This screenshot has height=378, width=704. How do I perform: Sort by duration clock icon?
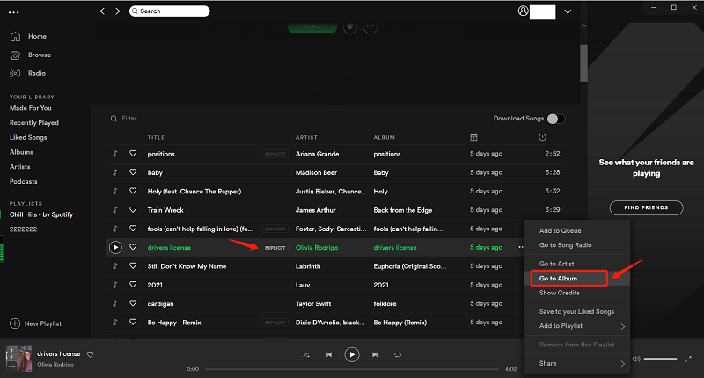(x=542, y=137)
